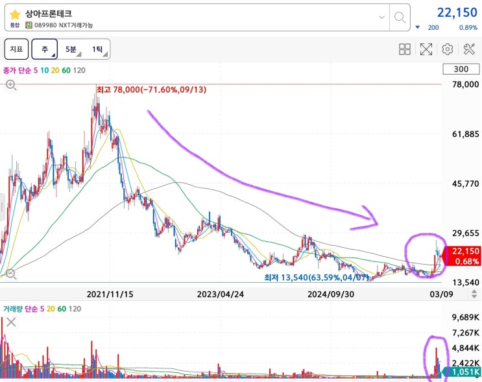482x382 pixels.
Task: Open the multi-chart grid layout icon
Action: pyautogui.click(x=405, y=49)
